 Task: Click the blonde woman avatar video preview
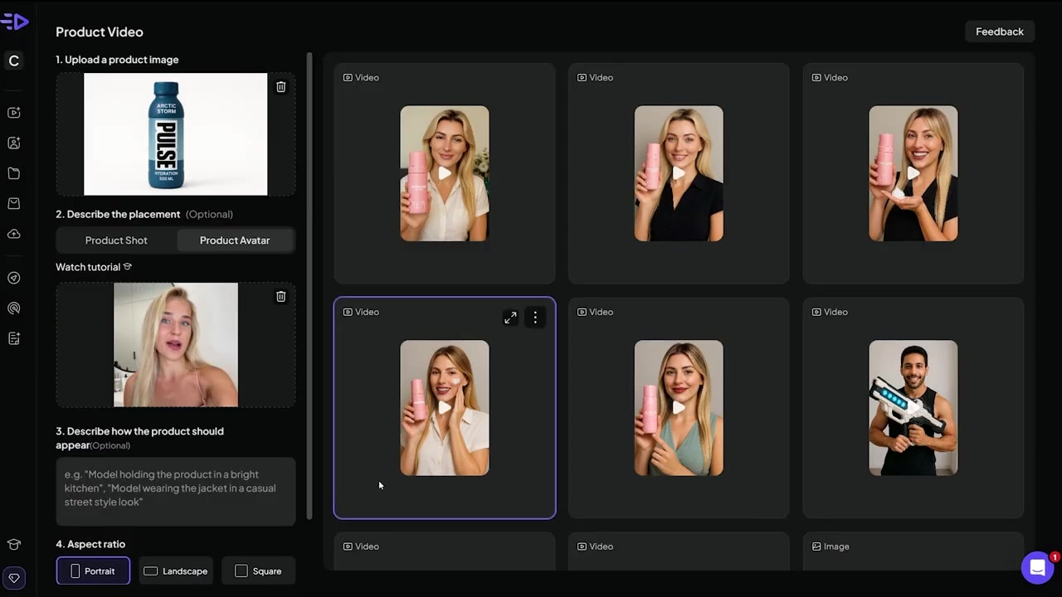tap(176, 345)
